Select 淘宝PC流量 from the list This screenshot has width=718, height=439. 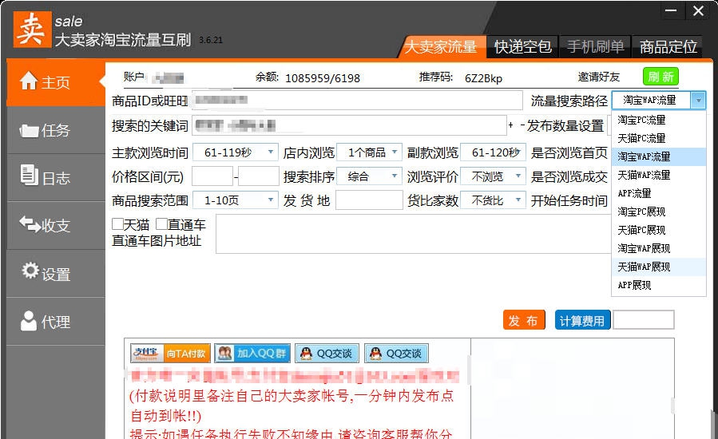pyautogui.click(x=658, y=120)
